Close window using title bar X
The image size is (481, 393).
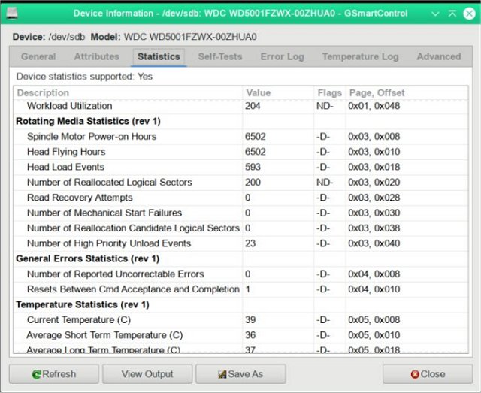click(467, 14)
